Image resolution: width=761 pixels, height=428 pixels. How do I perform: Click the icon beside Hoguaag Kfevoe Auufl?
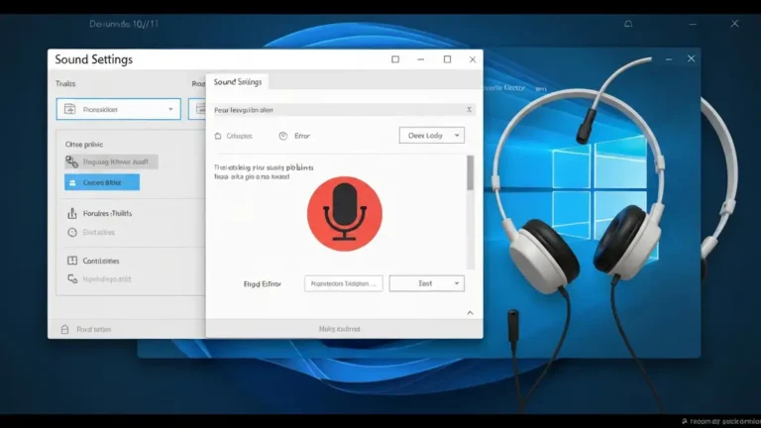click(x=71, y=161)
